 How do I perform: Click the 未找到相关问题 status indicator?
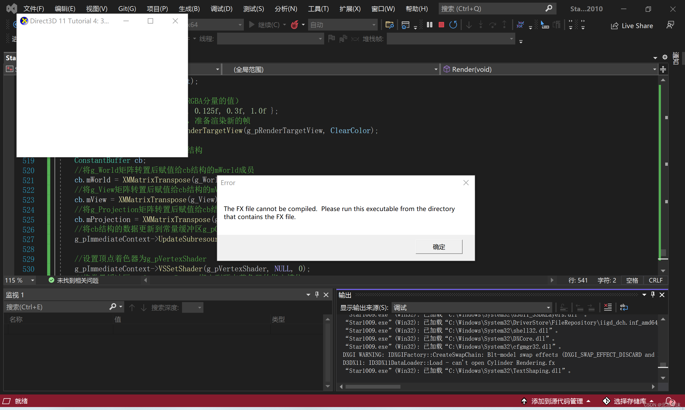coord(73,280)
